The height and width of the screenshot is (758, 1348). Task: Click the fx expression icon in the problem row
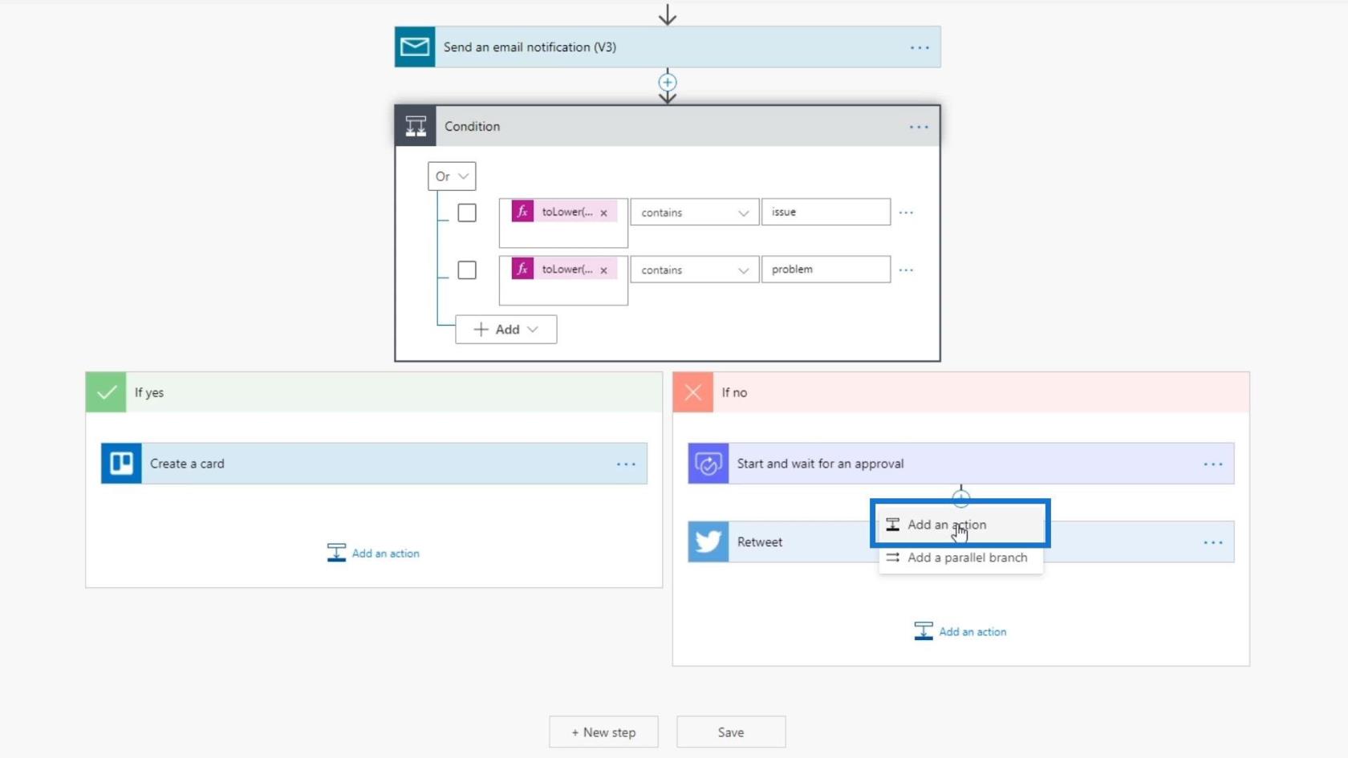click(522, 269)
